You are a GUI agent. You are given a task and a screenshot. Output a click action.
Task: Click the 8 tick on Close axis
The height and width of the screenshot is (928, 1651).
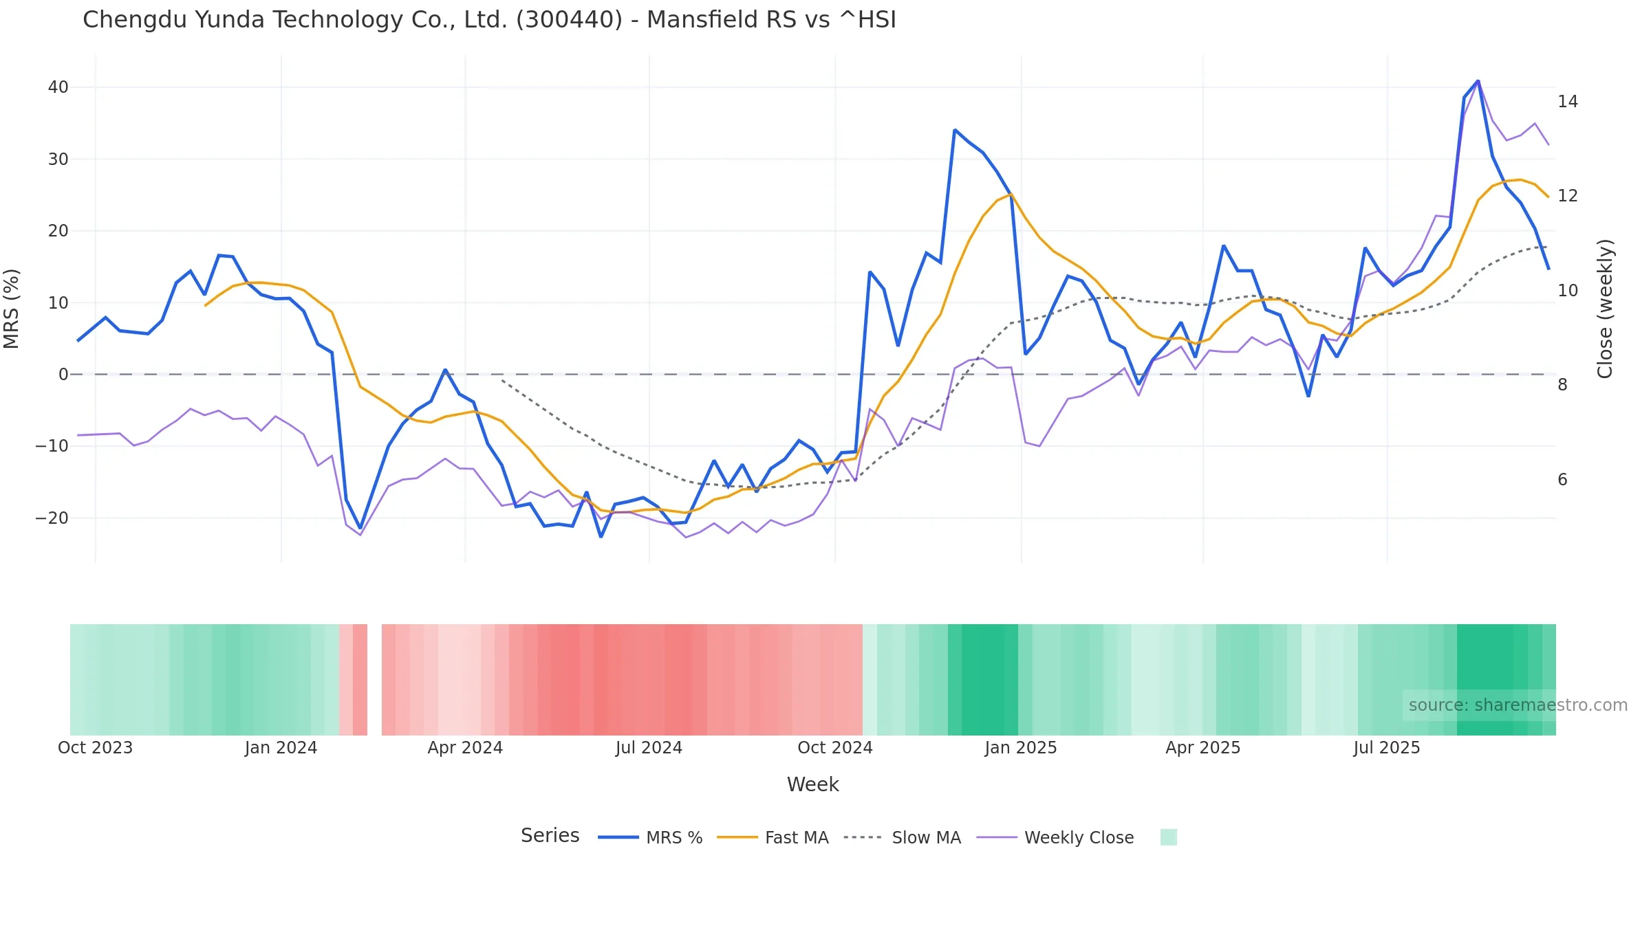click(1563, 385)
